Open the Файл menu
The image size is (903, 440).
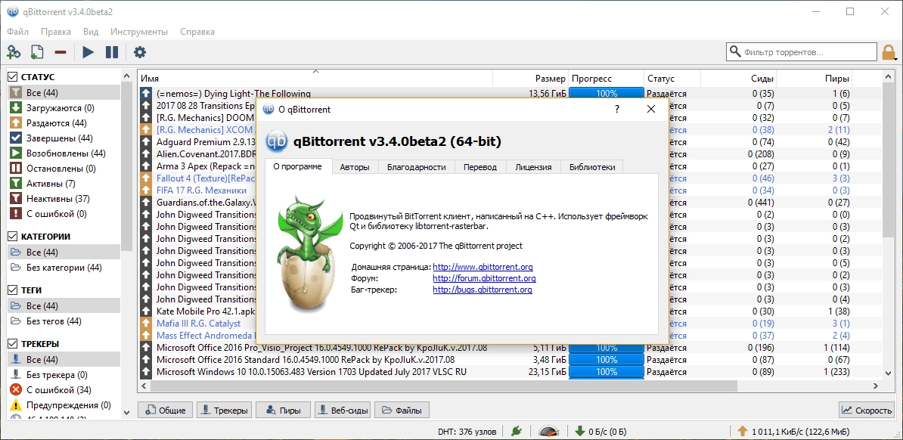(18, 32)
